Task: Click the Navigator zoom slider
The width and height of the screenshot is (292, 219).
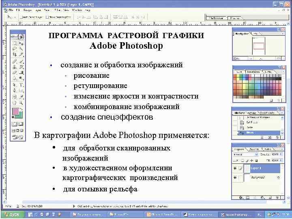Action: coord(261,59)
